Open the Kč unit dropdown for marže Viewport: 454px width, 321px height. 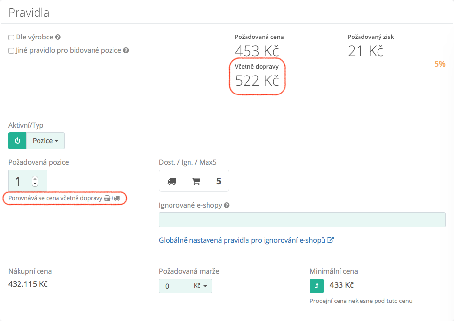tap(200, 286)
